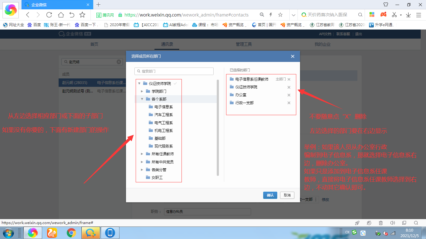Viewport: 426px width, 239px height.
Task: Select 电子信息系 department in tree
Action: click(163, 107)
